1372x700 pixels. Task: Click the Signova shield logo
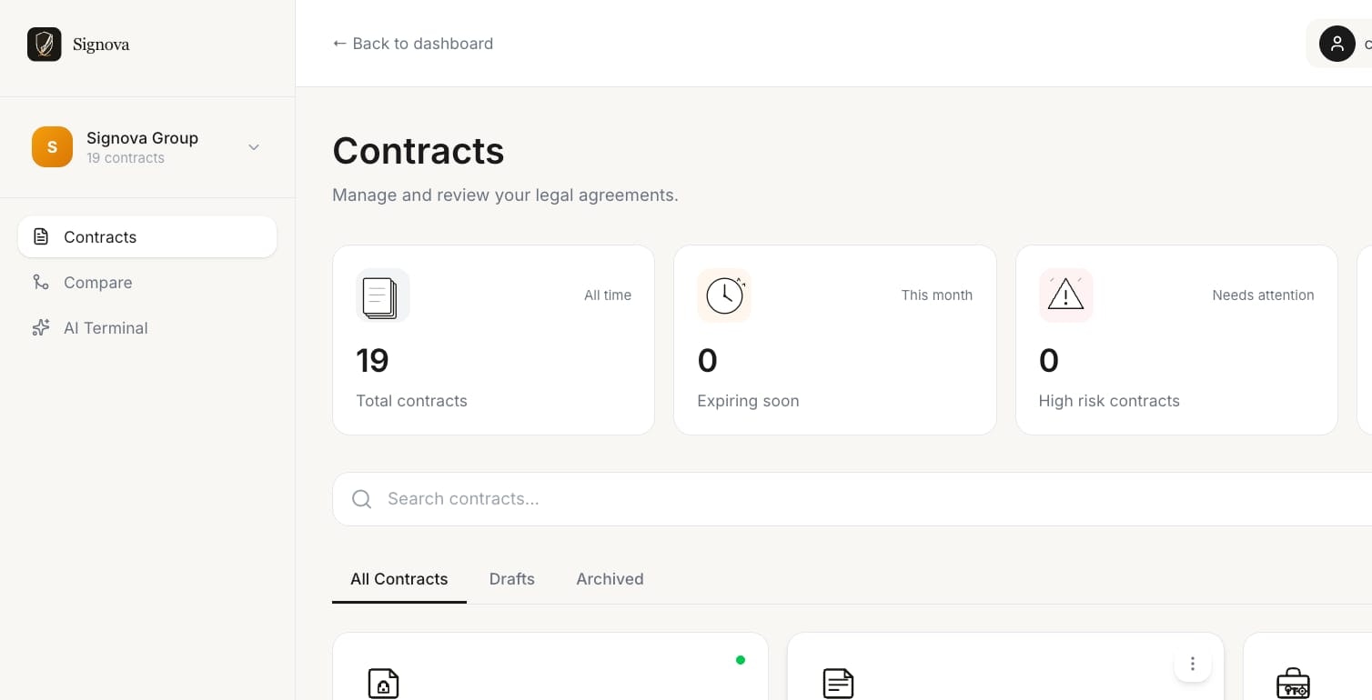pos(44,44)
